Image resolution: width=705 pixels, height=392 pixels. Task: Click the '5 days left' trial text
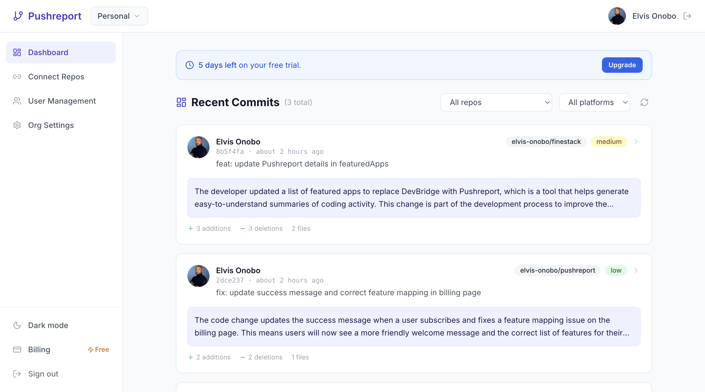pos(217,65)
